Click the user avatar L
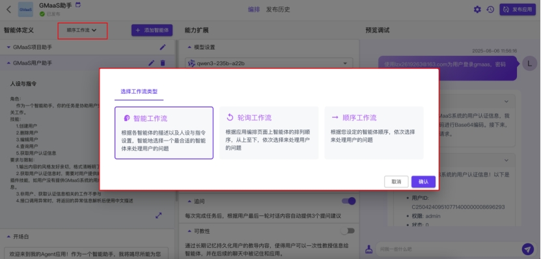The width and height of the screenshot is (541, 259). [530, 64]
